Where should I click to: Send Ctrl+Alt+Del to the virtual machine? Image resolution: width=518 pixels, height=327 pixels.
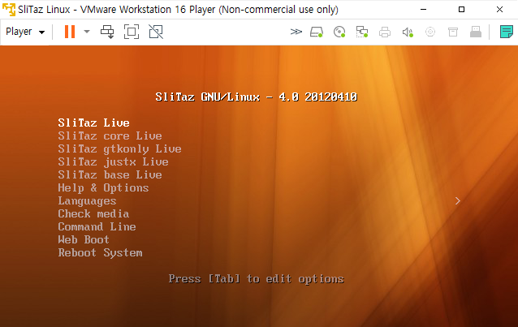107,32
